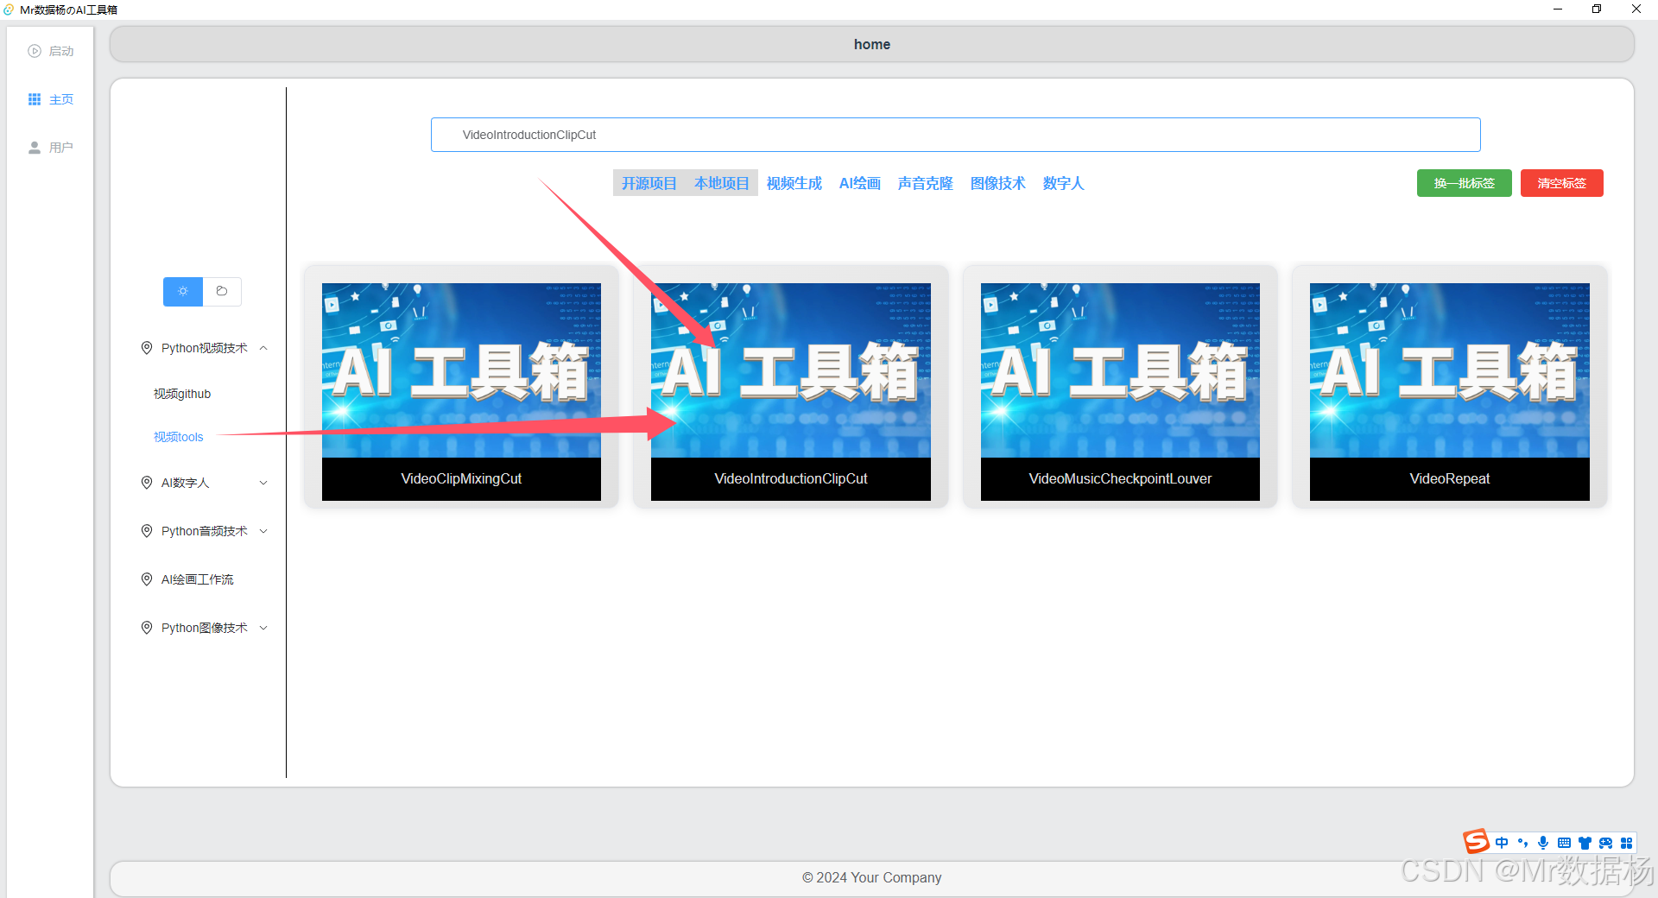Screen dimensions: 1658x898
Task: Open the 用户 person icon
Action: 35,148
